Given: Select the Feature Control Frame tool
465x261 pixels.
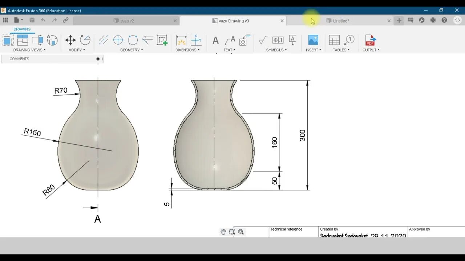Looking at the screenshot, I should [x=278, y=40].
